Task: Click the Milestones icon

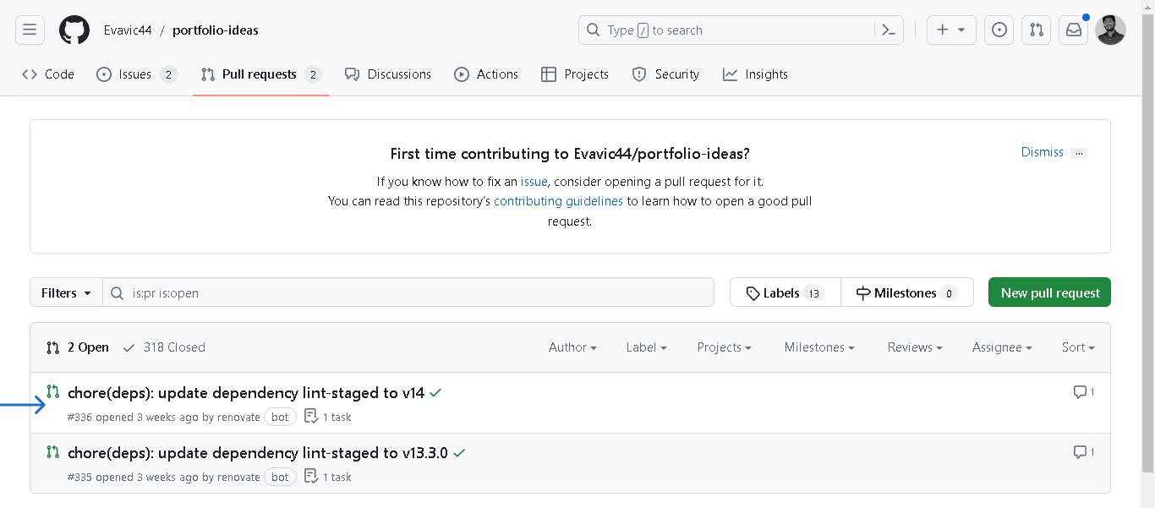Action: pos(862,292)
